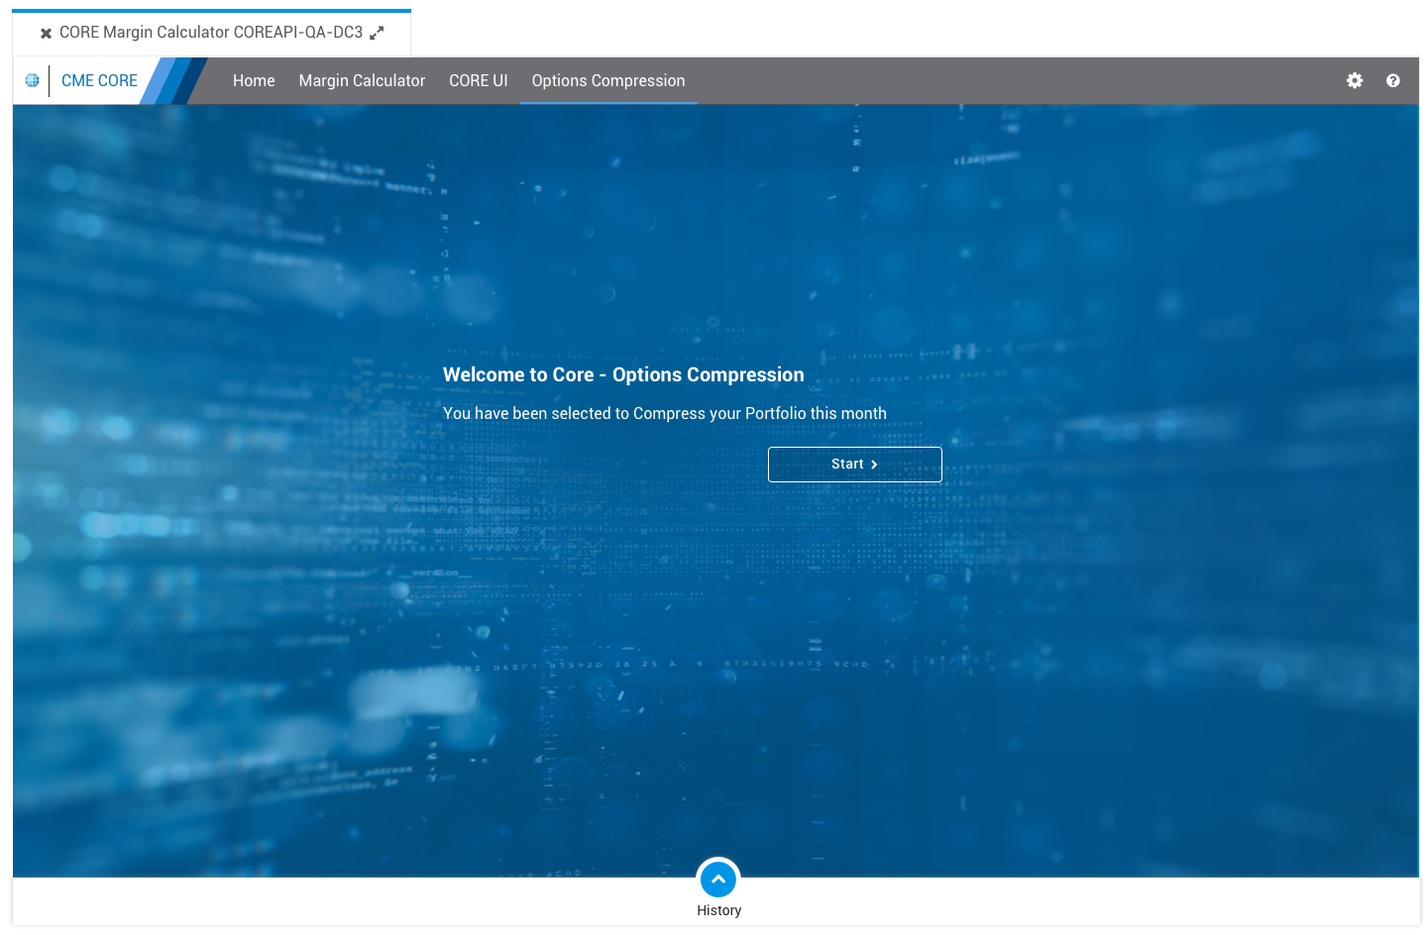Click the CORE Margin Calculator COREAPI-QA-DC3 tab title
The width and height of the screenshot is (1427, 935).
click(211, 33)
